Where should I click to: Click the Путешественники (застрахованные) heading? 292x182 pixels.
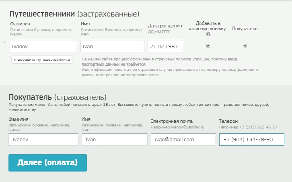(x=74, y=14)
